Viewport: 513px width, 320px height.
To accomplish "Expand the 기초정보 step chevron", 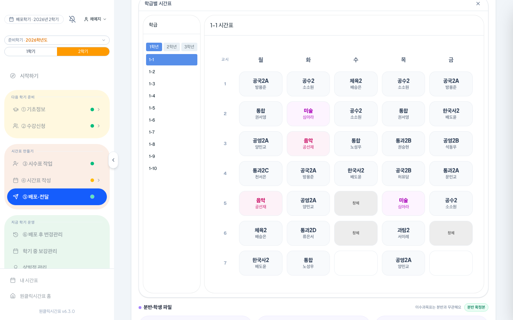I will [x=99, y=110].
